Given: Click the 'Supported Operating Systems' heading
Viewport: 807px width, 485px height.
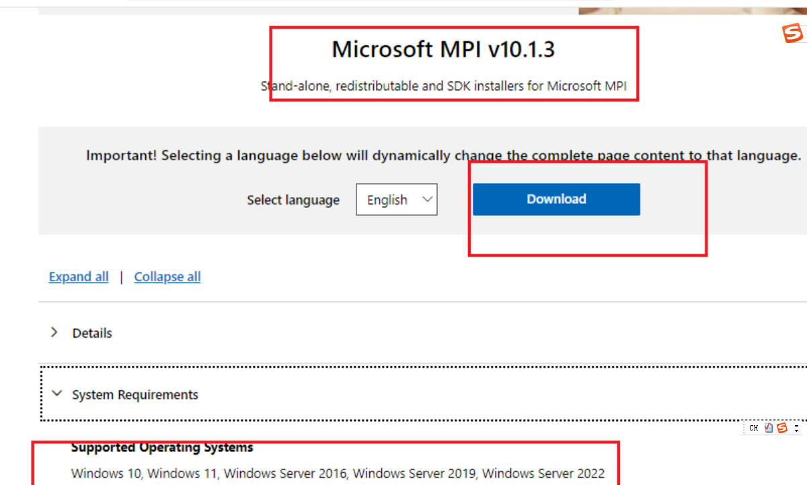Looking at the screenshot, I should (162, 447).
